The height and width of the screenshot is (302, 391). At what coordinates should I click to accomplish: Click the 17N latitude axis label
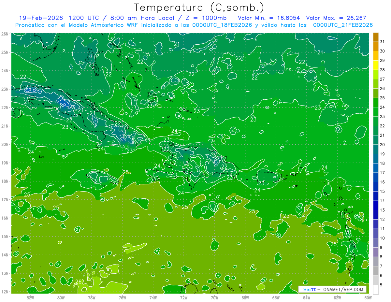tap(5, 199)
